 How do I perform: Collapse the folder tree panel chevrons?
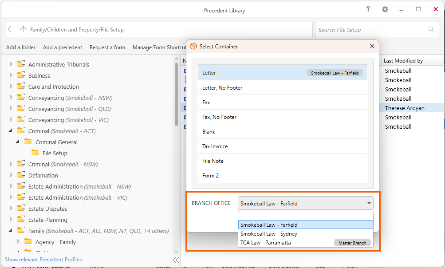(x=176, y=260)
